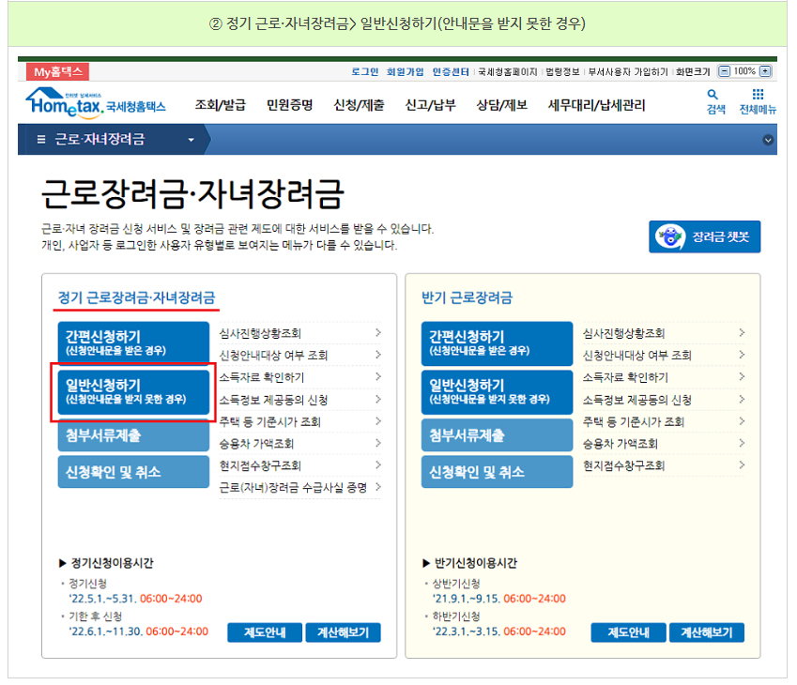Click 일반신청하기 under 정기 근로장려금·자녀장려금

[x=133, y=392]
